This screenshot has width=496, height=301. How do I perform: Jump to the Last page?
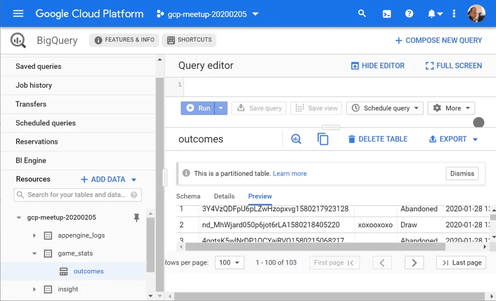(x=461, y=263)
